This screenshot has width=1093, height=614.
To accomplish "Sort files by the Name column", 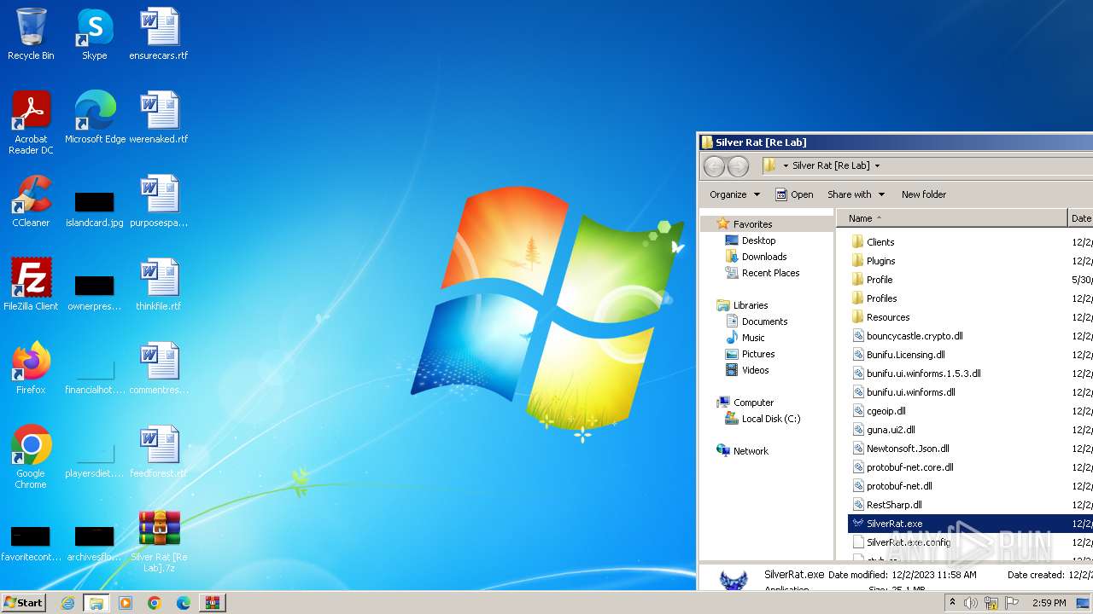I will [x=952, y=218].
